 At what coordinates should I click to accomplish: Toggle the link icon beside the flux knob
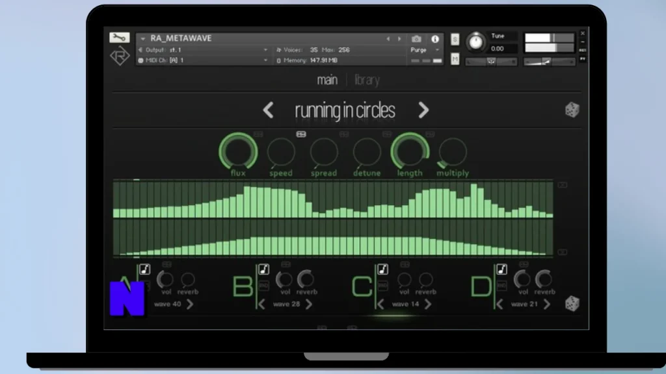(x=258, y=134)
